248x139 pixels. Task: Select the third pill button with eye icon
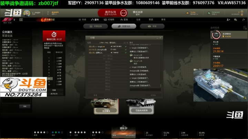coord(152,26)
